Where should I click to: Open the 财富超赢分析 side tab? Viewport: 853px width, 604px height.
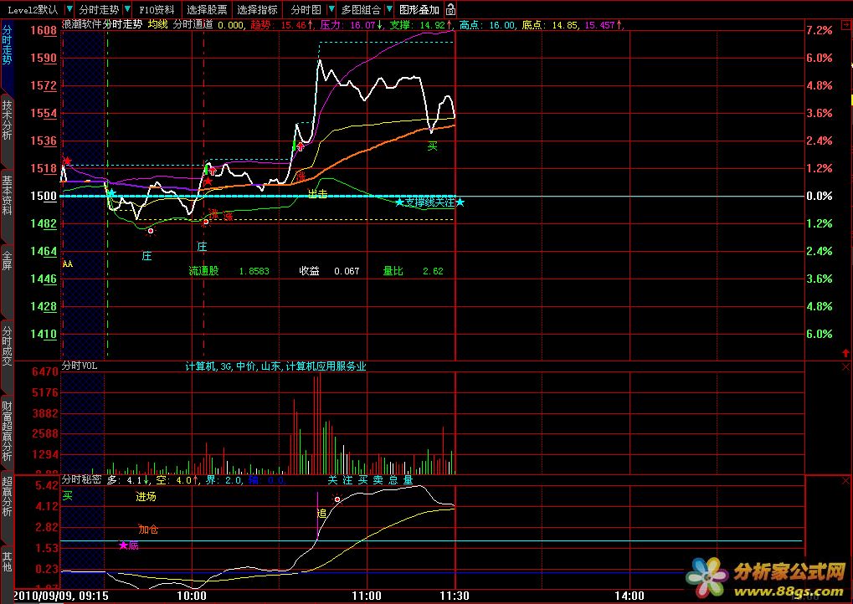[x=7, y=431]
